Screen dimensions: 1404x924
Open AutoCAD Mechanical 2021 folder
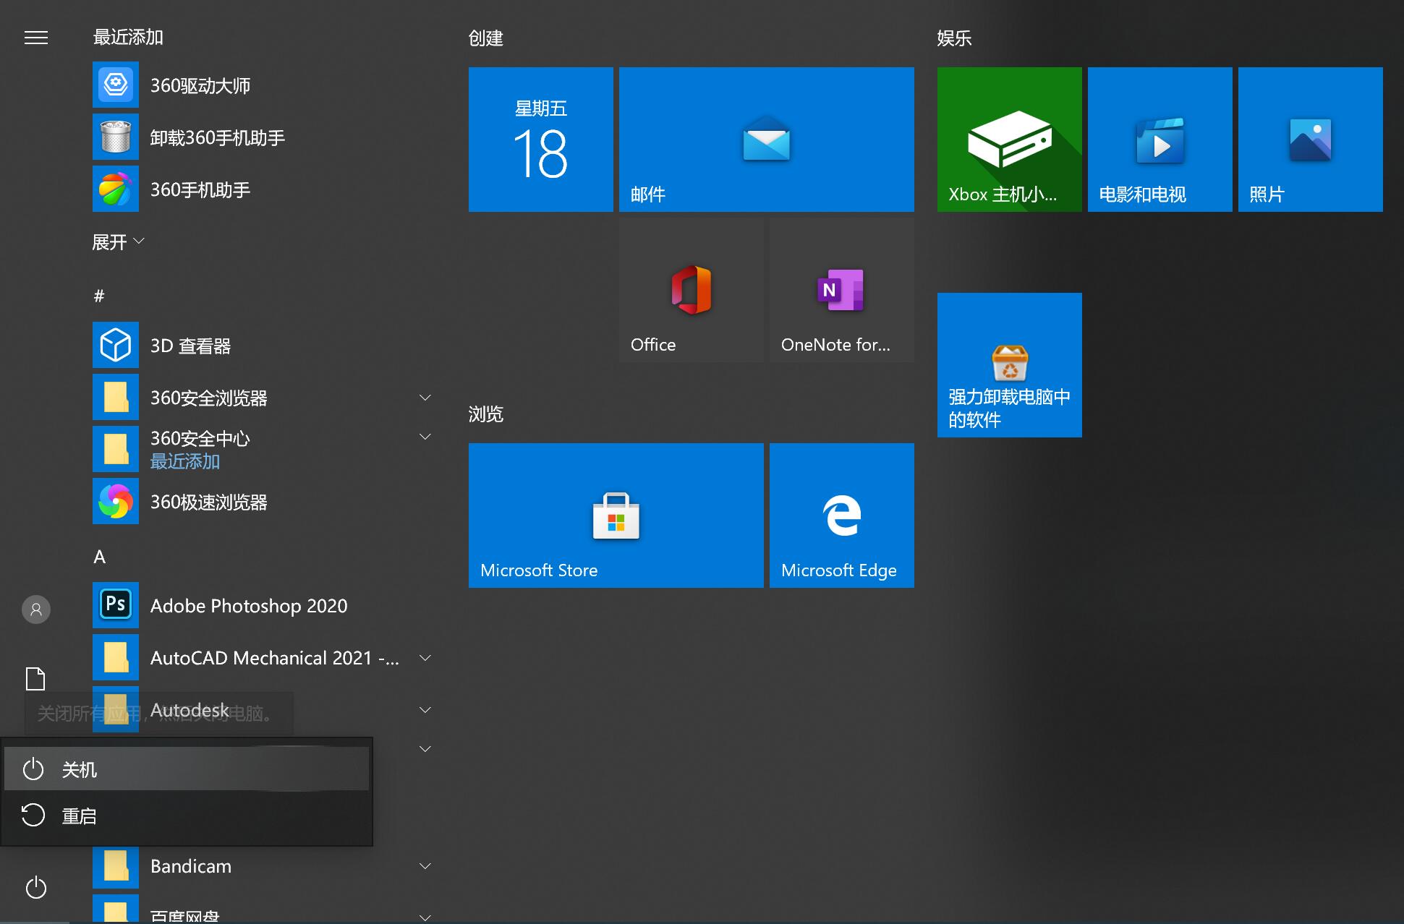pyautogui.click(x=263, y=658)
